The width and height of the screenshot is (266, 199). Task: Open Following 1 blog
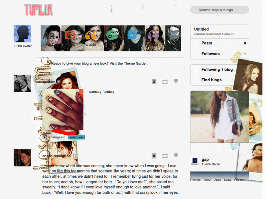[x=219, y=70]
